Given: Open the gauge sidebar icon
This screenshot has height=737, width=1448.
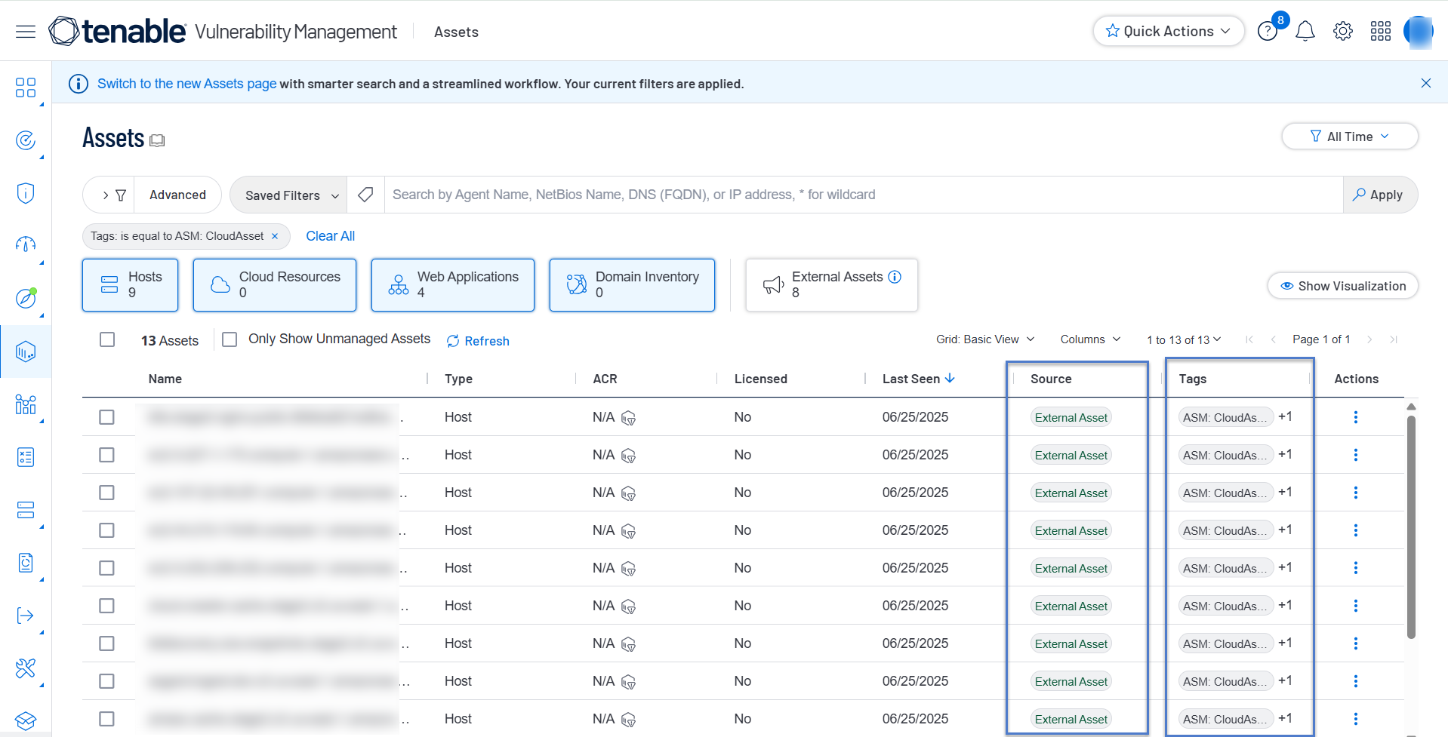Looking at the screenshot, I should [26, 244].
